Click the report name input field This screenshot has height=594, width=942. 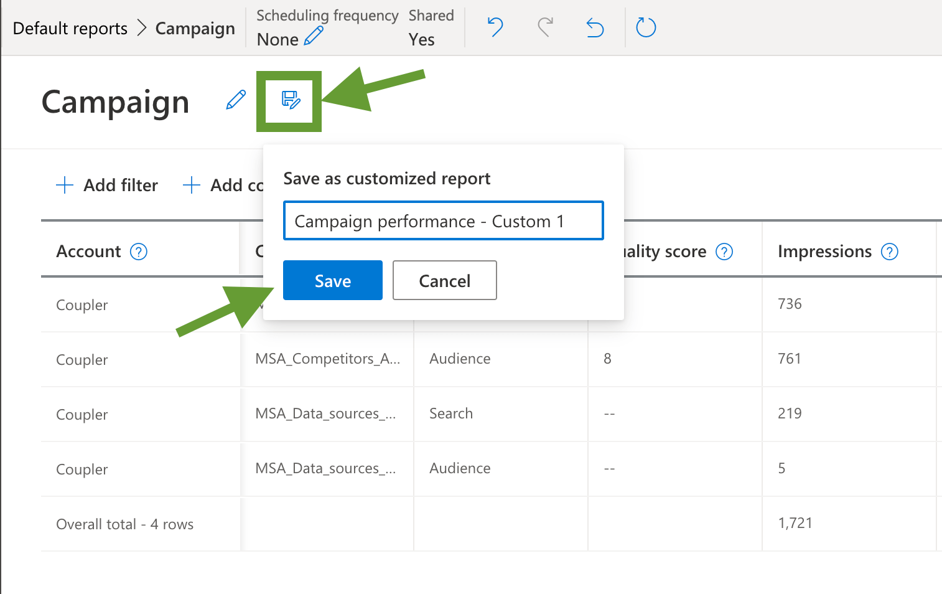point(444,220)
